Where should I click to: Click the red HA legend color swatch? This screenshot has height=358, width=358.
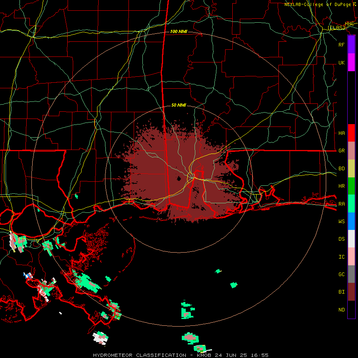(x=351, y=133)
